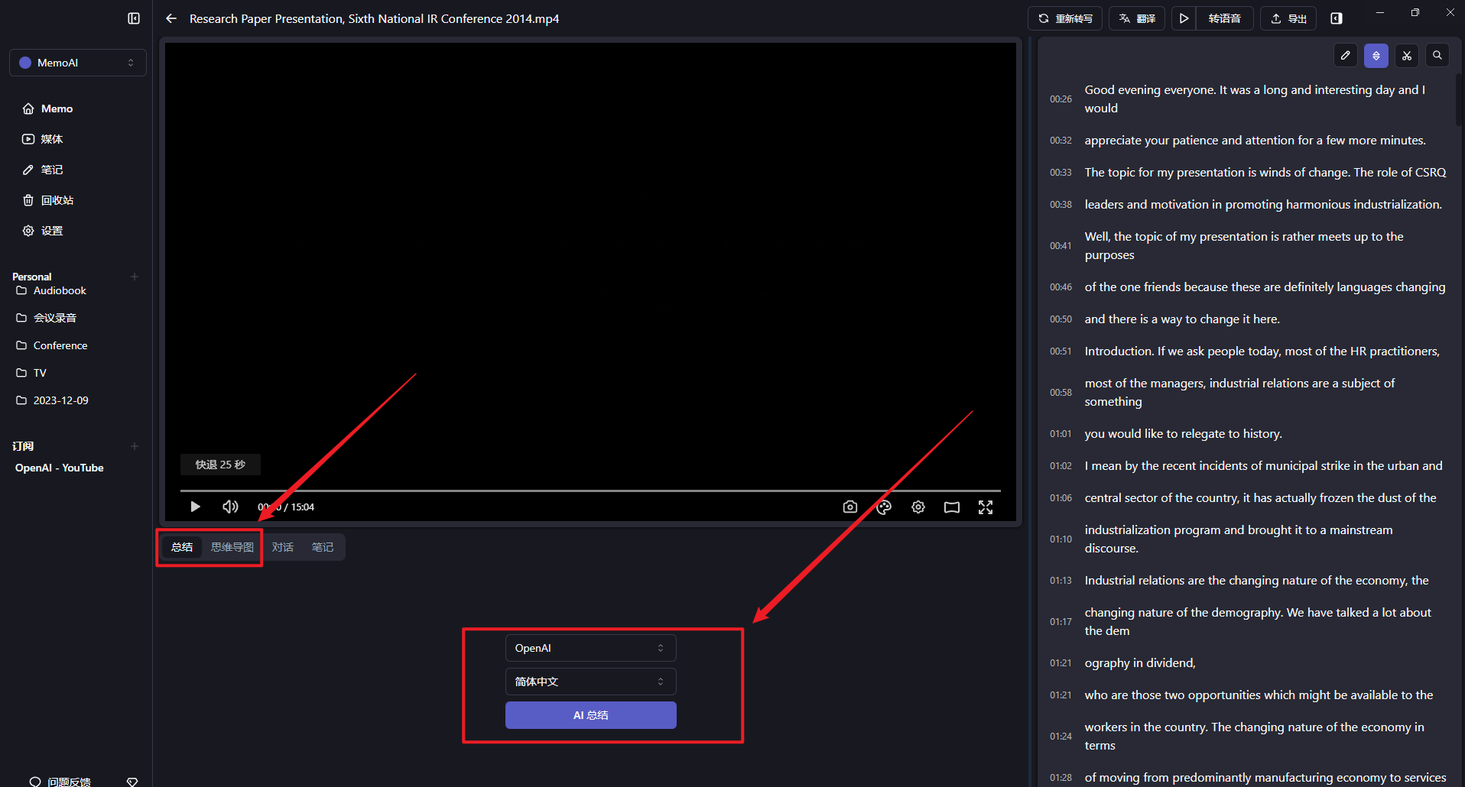
Task: Click the edit pencil icon above transcript
Action: (1346, 56)
